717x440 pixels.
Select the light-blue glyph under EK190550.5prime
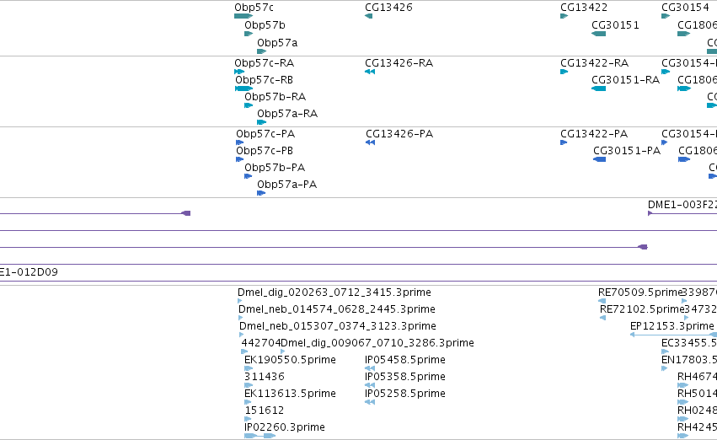pyautogui.click(x=249, y=368)
